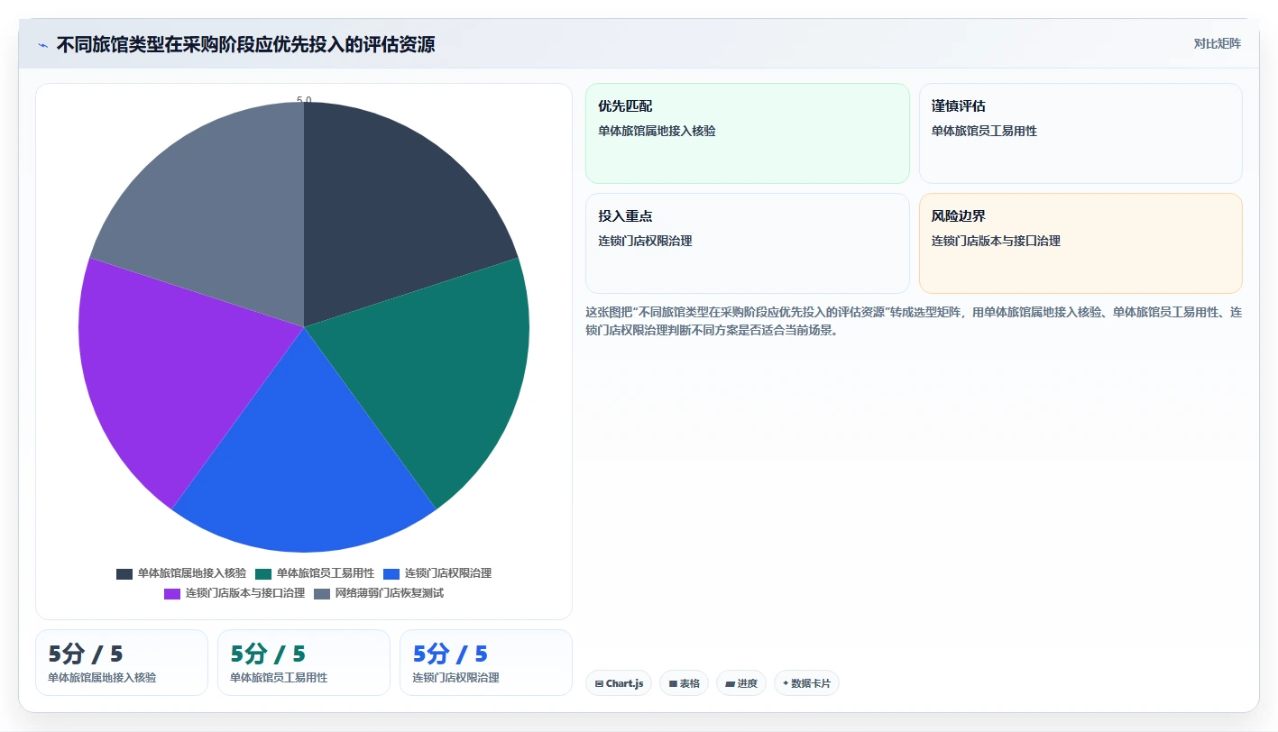Click the lightning icon beside the header title
The image size is (1278, 732).
[x=43, y=45]
